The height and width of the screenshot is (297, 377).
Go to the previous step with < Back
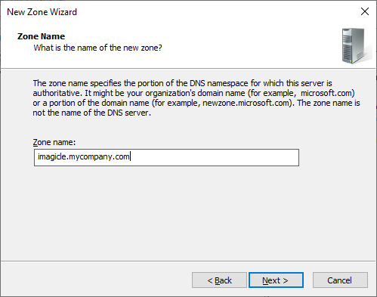pos(219,280)
